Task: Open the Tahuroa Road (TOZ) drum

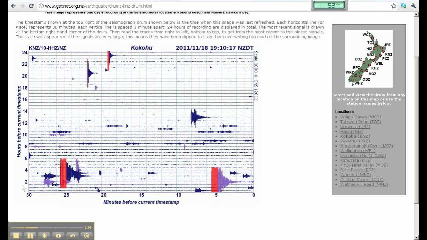Action: click(360, 122)
